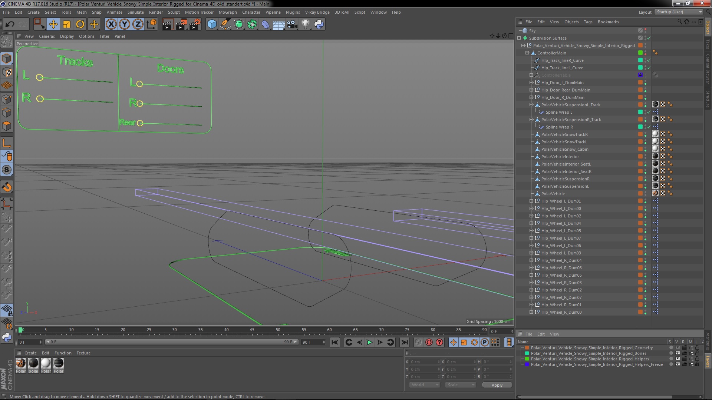Image resolution: width=712 pixels, height=400 pixels.
Task: Toggle Subdivision Surface enable checkmark
Action: tap(649, 38)
